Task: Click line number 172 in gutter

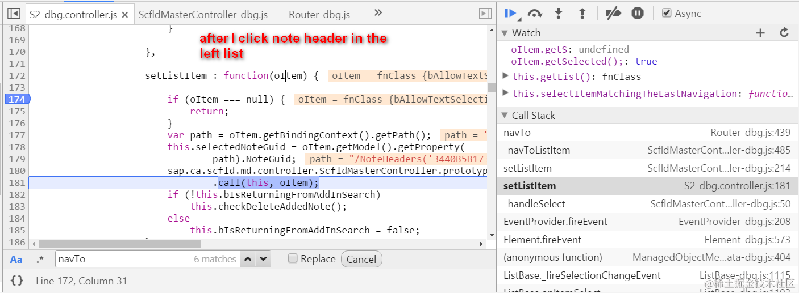Action: pyautogui.click(x=17, y=75)
